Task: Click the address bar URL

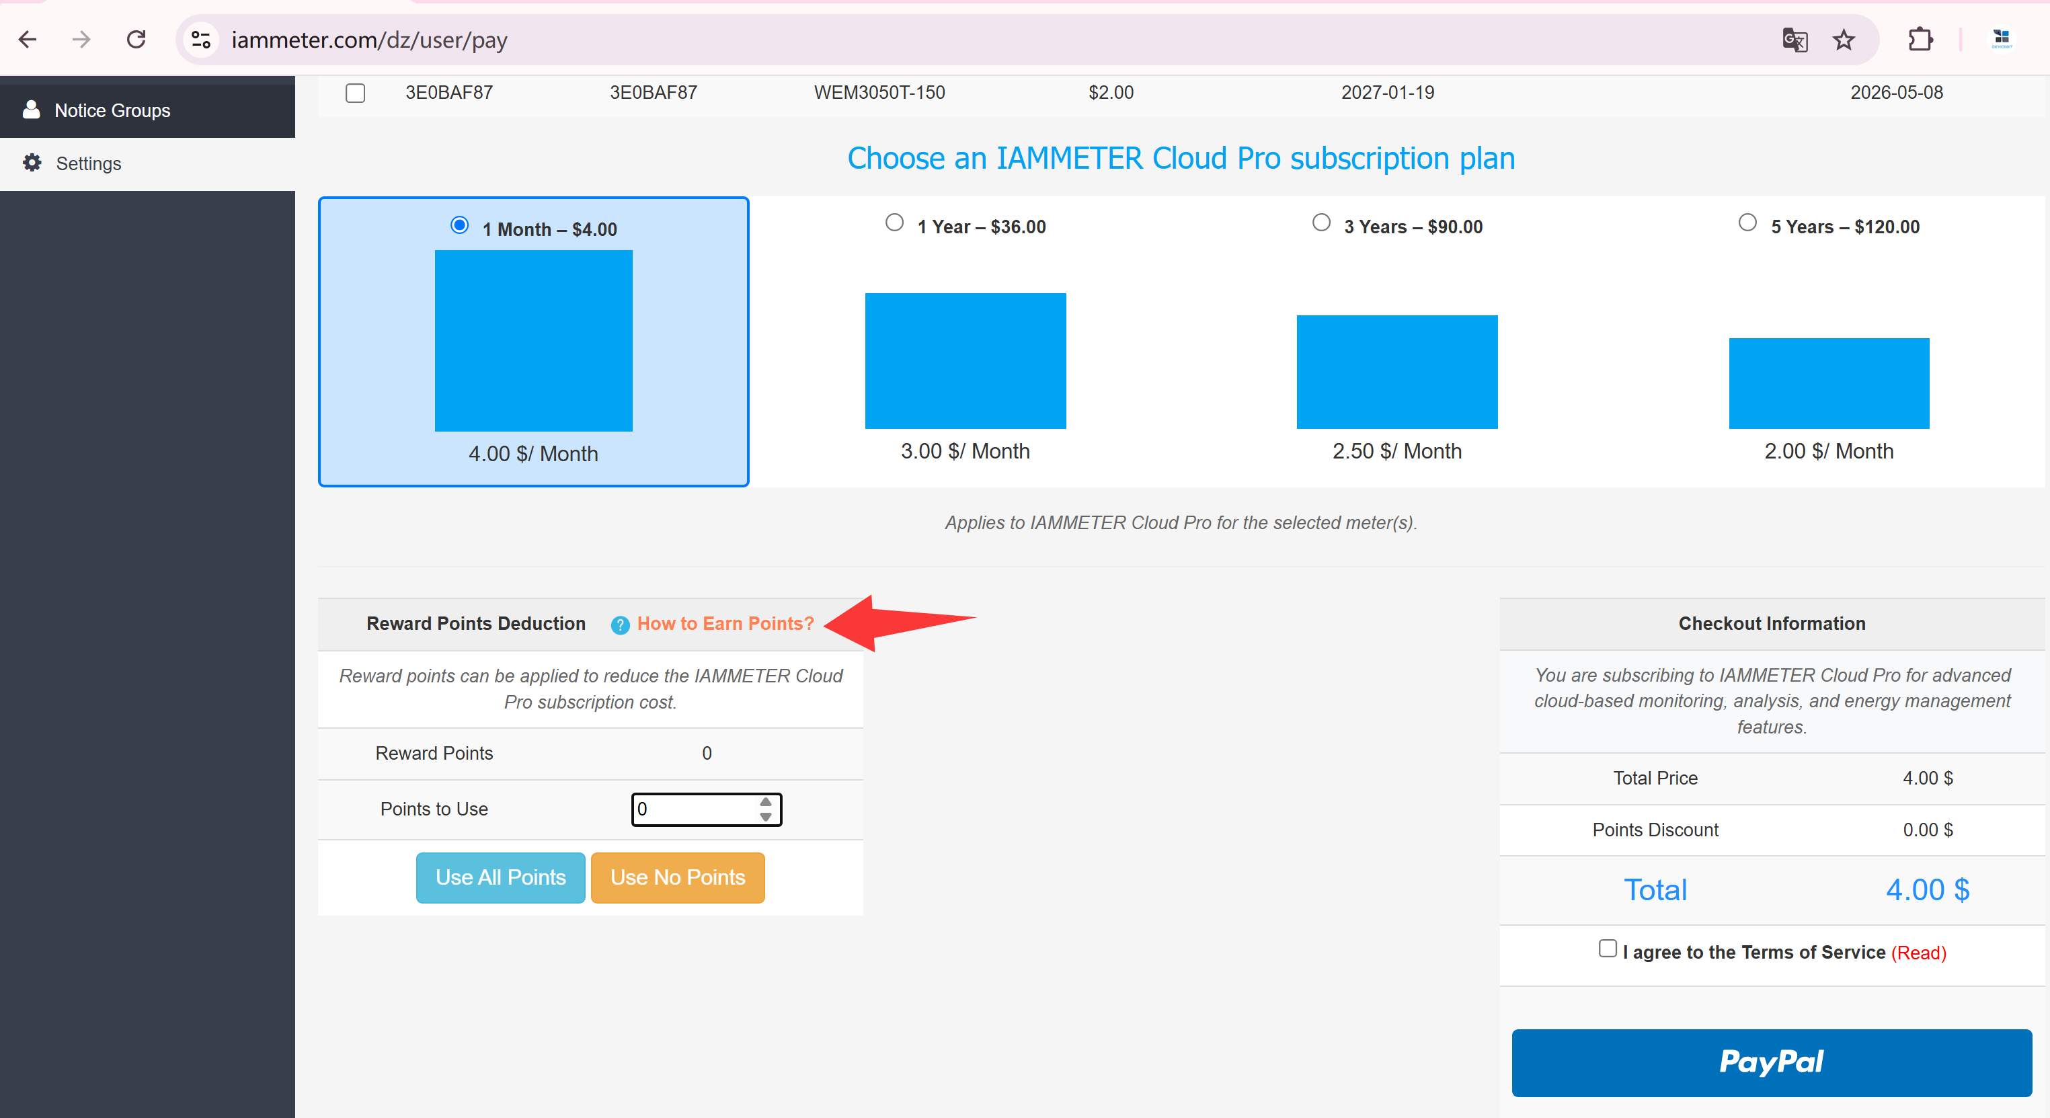Action: point(369,40)
